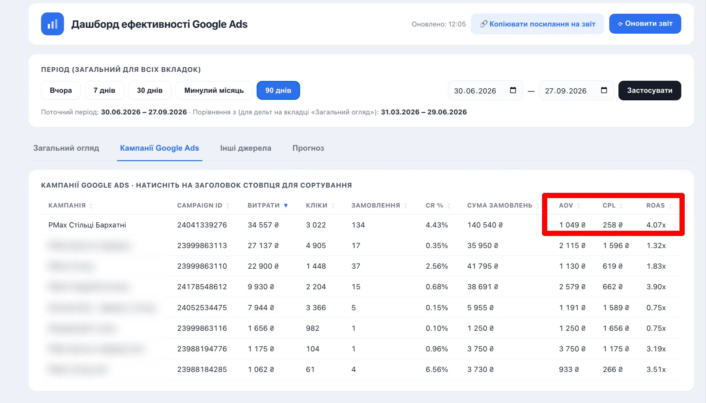Click campaign ID 23999863110
706x403 pixels.
(202, 266)
